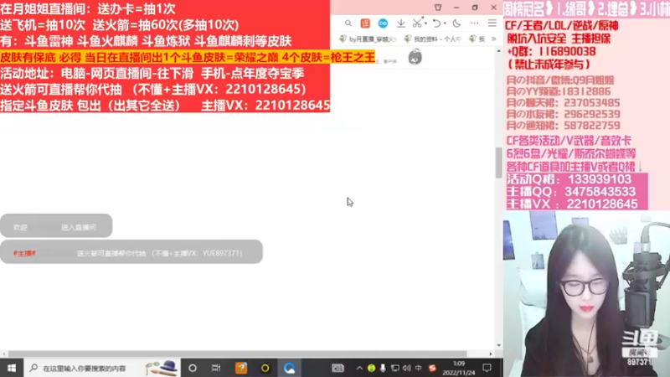Open the three-dots more tools icon
This screenshot has height=377, width=670.
[474, 23]
